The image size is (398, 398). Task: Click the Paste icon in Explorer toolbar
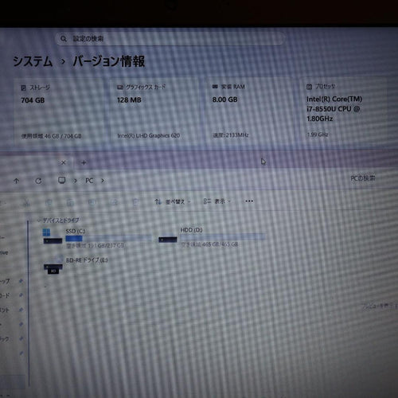click(70, 203)
